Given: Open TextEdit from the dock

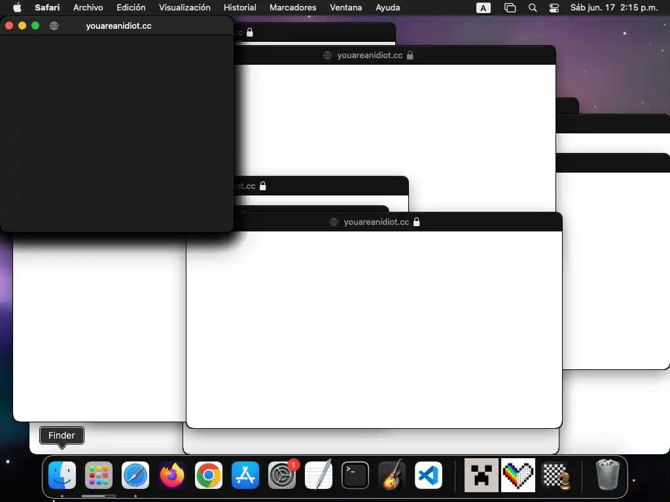Looking at the screenshot, I should point(319,475).
